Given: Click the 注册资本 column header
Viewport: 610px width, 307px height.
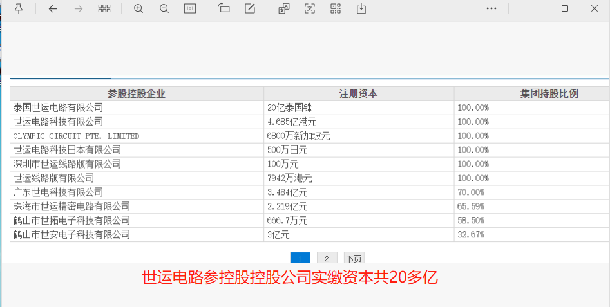Looking at the screenshot, I should (x=359, y=93).
